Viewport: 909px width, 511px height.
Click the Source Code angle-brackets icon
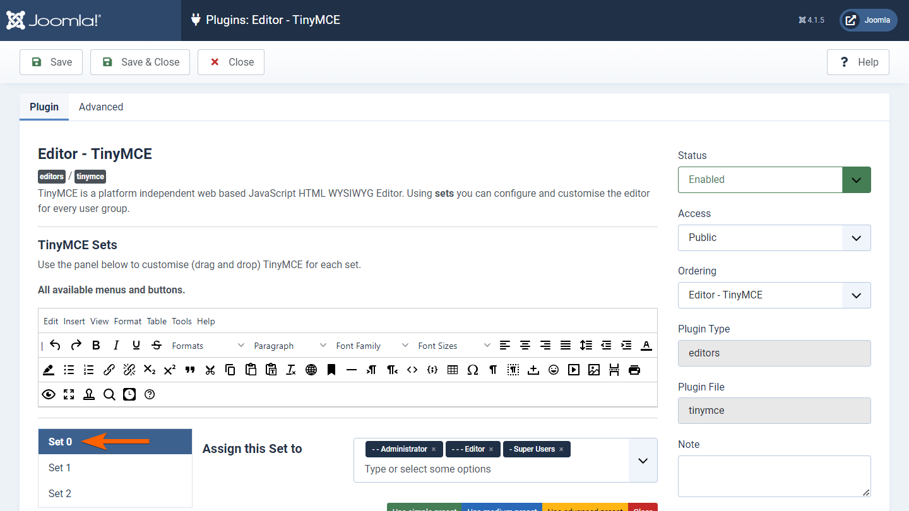412,370
